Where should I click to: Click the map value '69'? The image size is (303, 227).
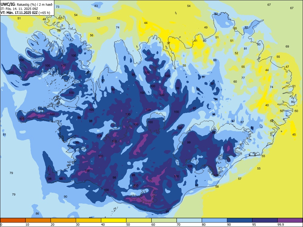click(x=287, y=46)
